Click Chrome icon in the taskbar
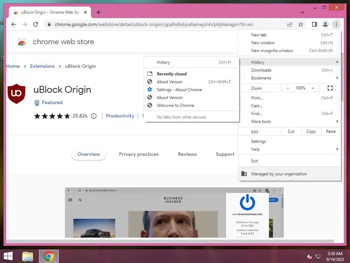350x263 pixels. coord(49,256)
